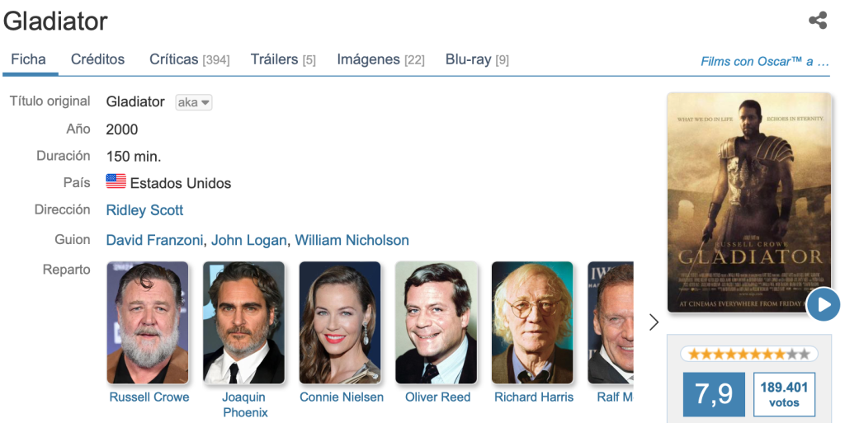Viewport: 845px width, 423px height.
Task: Click the United States flag icon
Action: pyautogui.click(x=116, y=182)
